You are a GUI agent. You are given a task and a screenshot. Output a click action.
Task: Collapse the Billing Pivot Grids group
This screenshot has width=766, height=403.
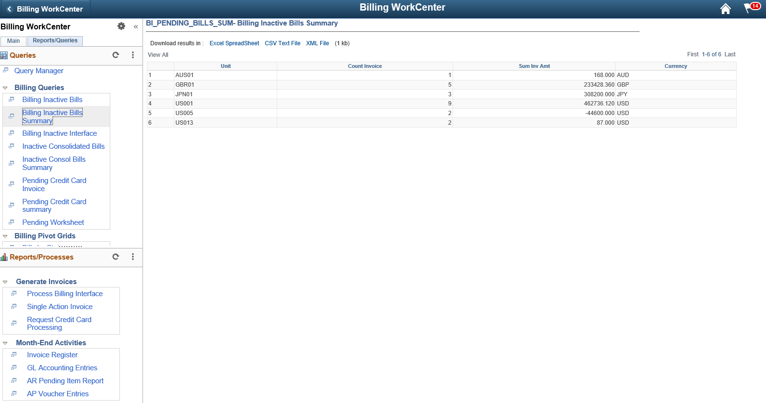click(5, 236)
